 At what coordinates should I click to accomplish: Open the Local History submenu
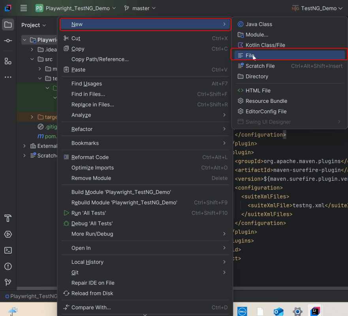pyautogui.click(x=87, y=262)
